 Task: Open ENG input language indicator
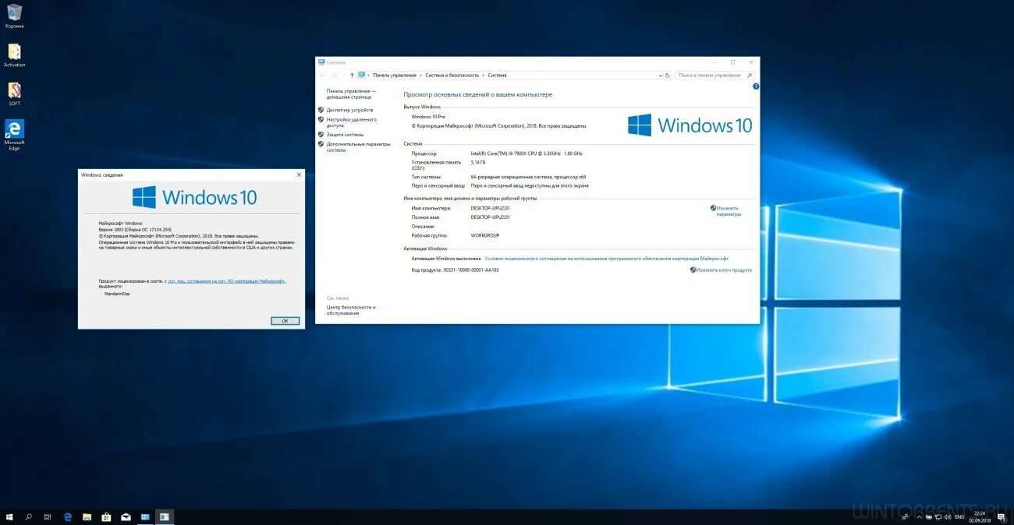(959, 516)
